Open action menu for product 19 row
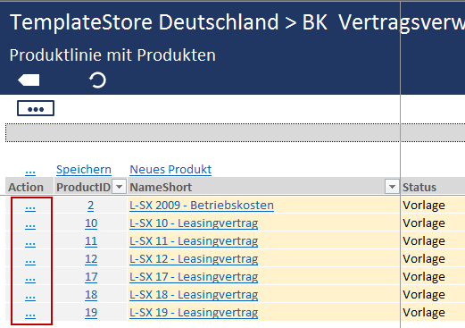Screen dimensions: 465x328 click(30, 314)
